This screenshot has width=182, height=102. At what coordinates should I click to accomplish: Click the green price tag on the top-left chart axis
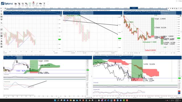pyautogui.click(x=59, y=39)
